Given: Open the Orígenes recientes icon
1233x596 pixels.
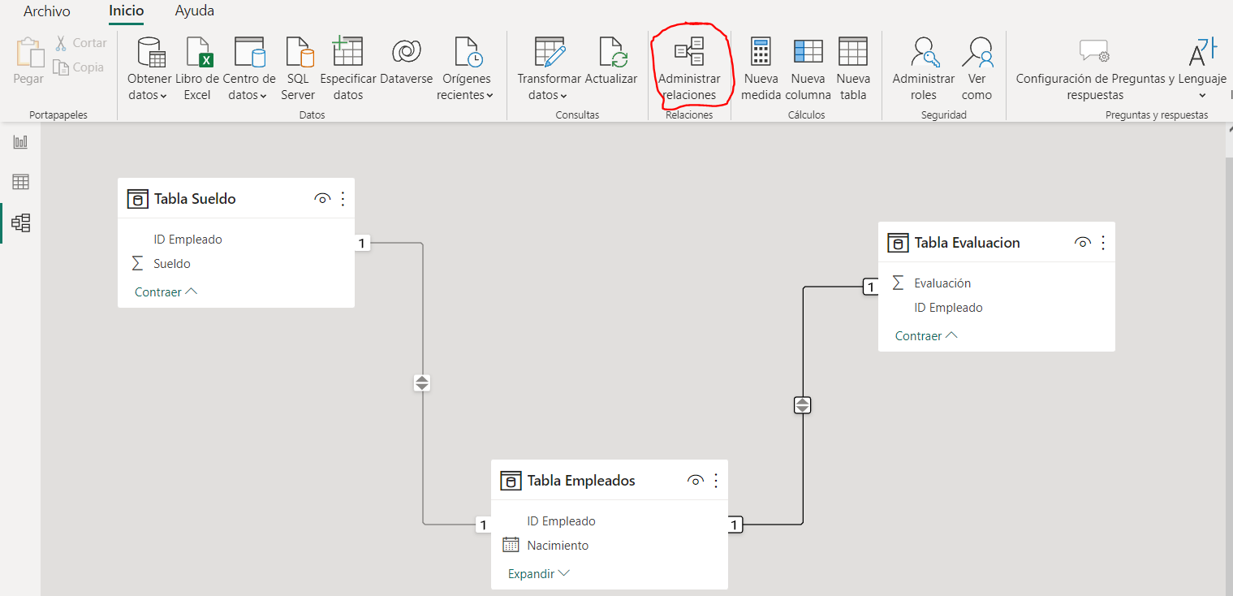Looking at the screenshot, I should (x=468, y=52).
